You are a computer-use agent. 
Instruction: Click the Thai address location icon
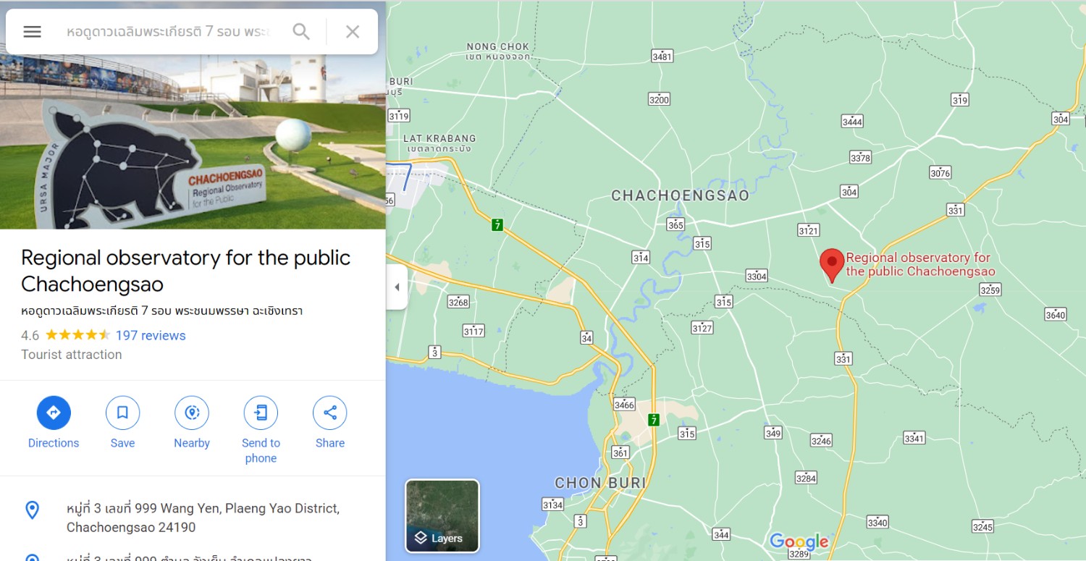tap(32, 557)
